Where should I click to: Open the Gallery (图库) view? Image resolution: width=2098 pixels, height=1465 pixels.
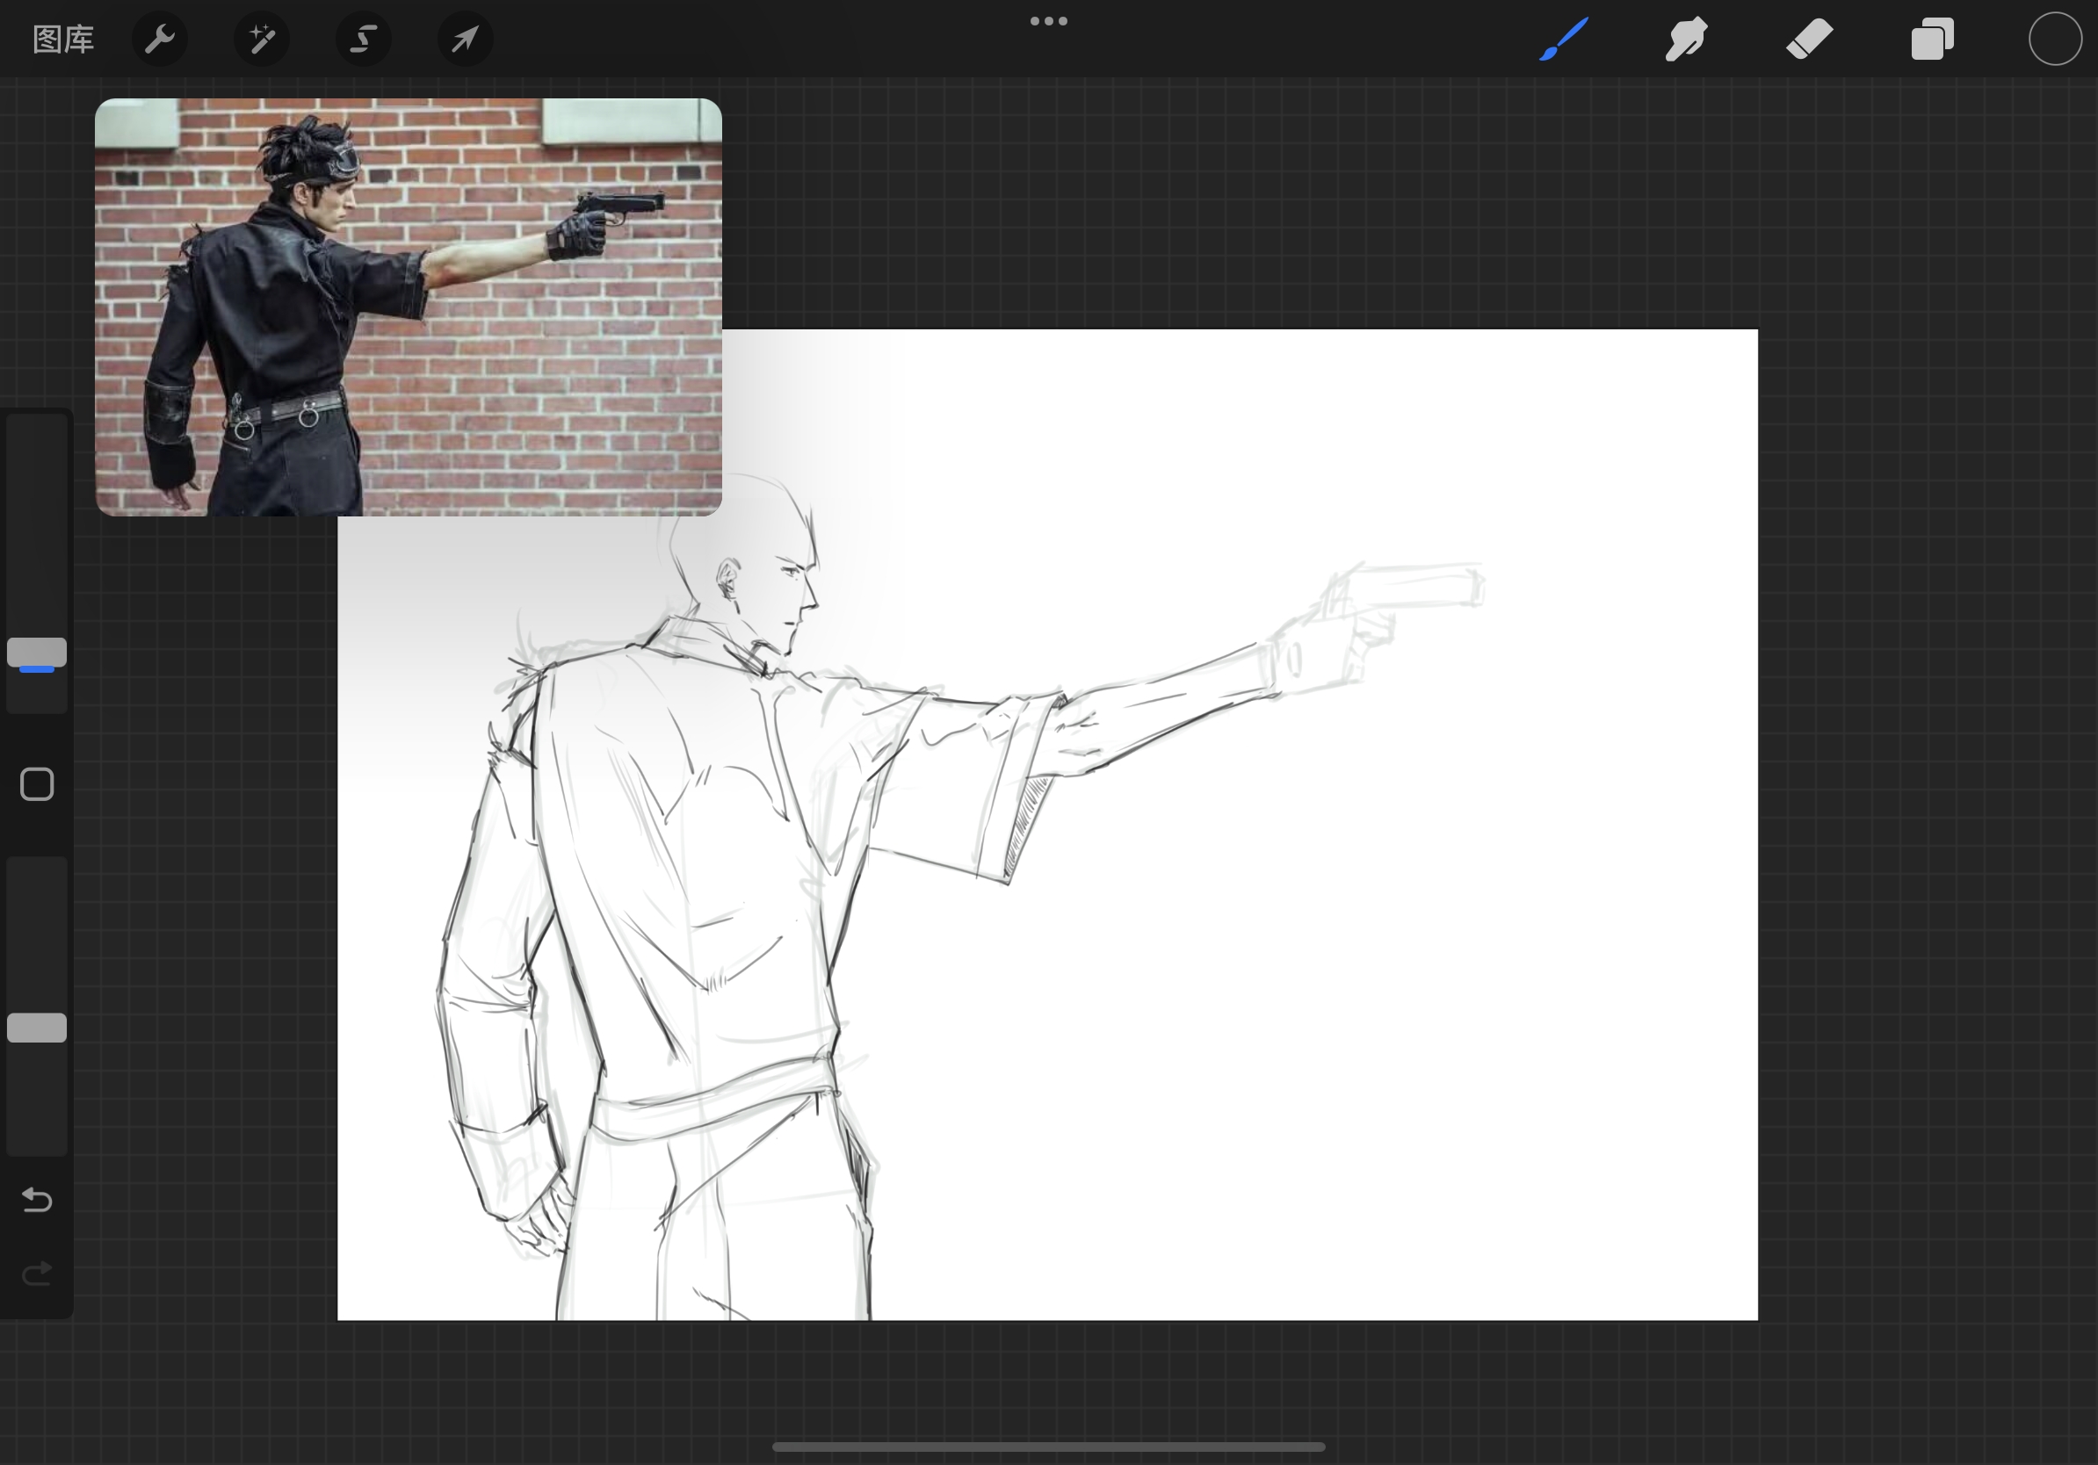point(63,40)
